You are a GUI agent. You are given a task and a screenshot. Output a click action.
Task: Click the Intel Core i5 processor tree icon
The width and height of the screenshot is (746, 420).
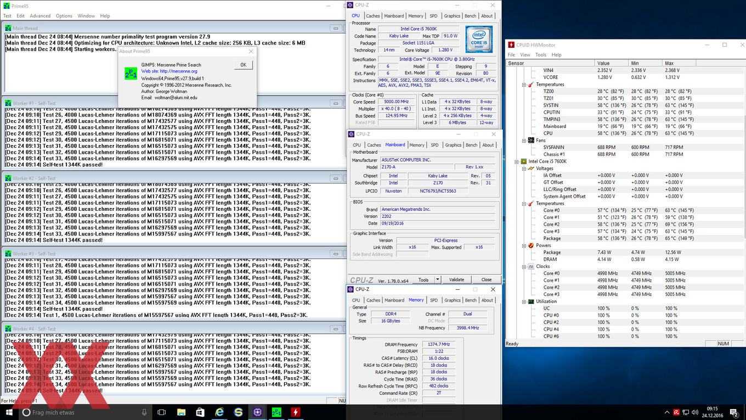click(523, 161)
